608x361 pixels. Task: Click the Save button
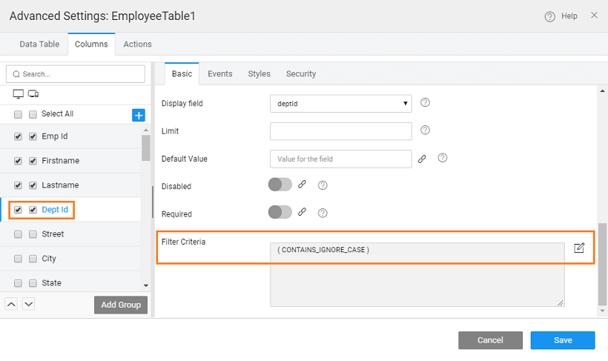point(562,340)
